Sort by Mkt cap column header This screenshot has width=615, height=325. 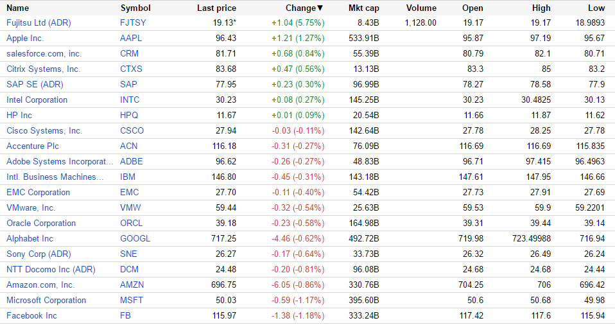(363, 8)
